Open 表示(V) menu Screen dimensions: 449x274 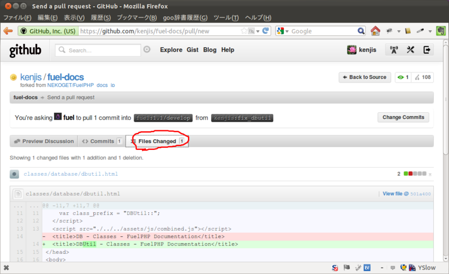pos(74,18)
